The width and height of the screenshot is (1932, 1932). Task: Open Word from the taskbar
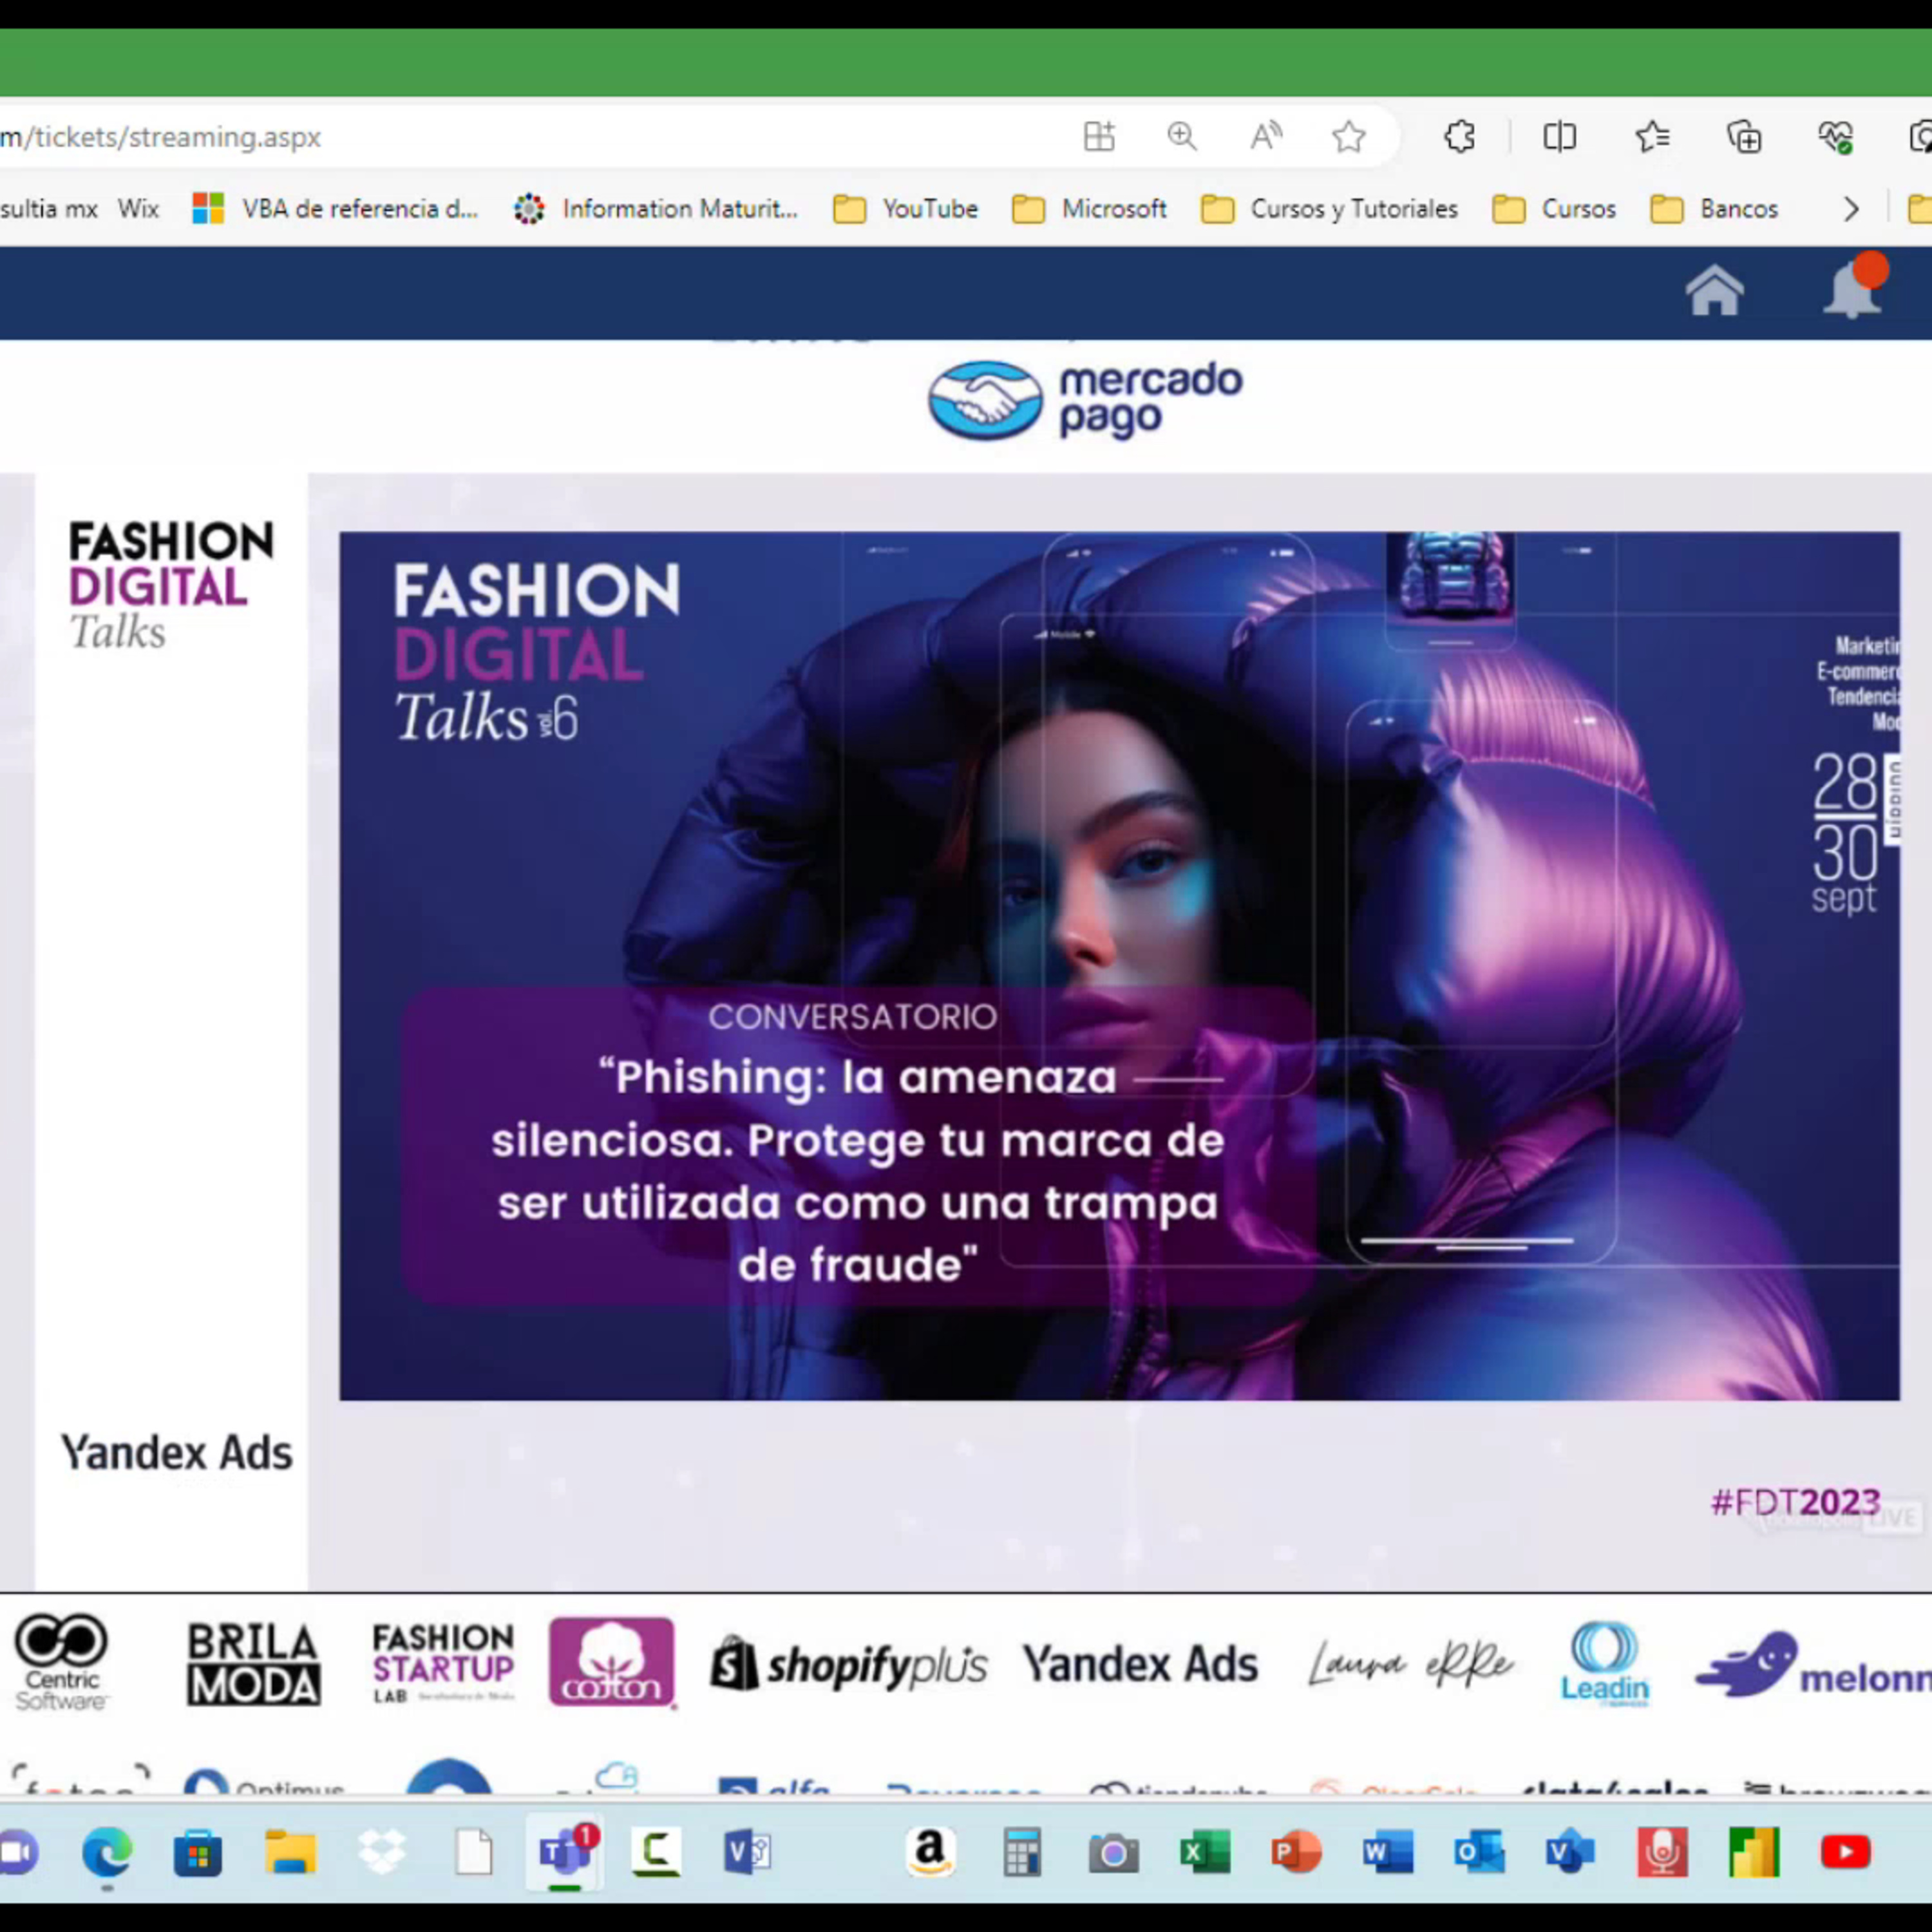click(x=1387, y=1853)
